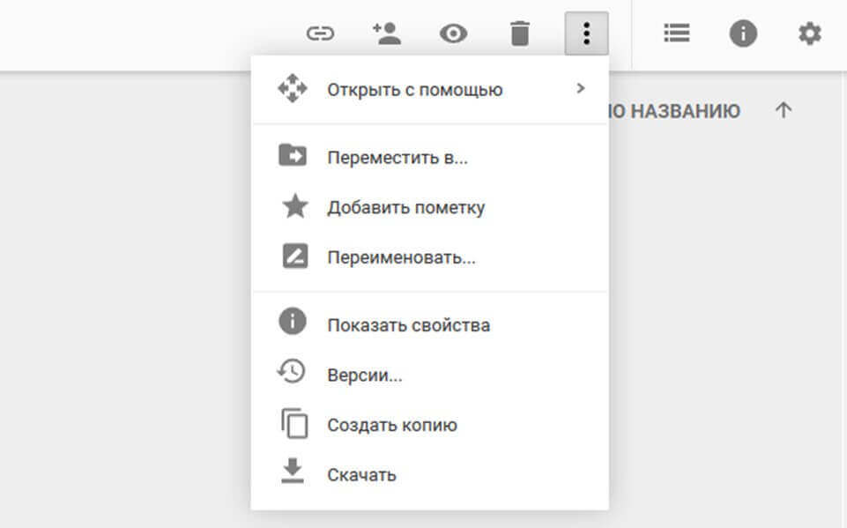Click the eye preview icon
Screen dimensions: 847x528
pyautogui.click(x=453, y=33)
